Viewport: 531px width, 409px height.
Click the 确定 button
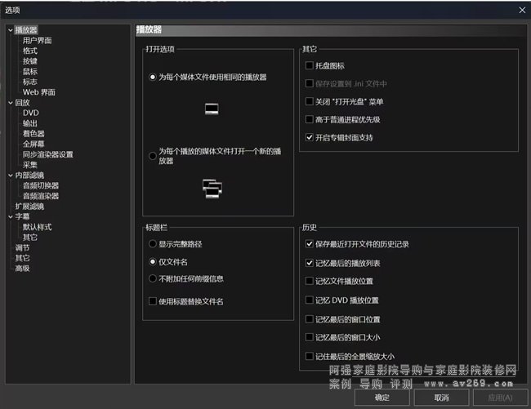pos(382,398)
